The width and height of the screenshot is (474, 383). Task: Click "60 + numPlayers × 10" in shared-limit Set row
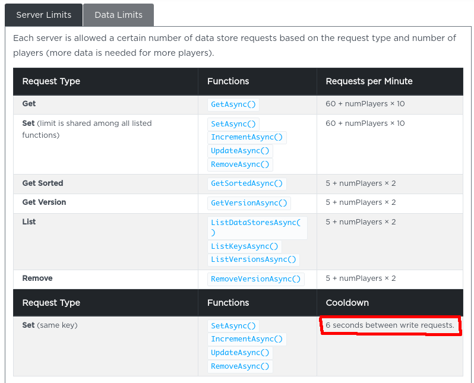365,124
